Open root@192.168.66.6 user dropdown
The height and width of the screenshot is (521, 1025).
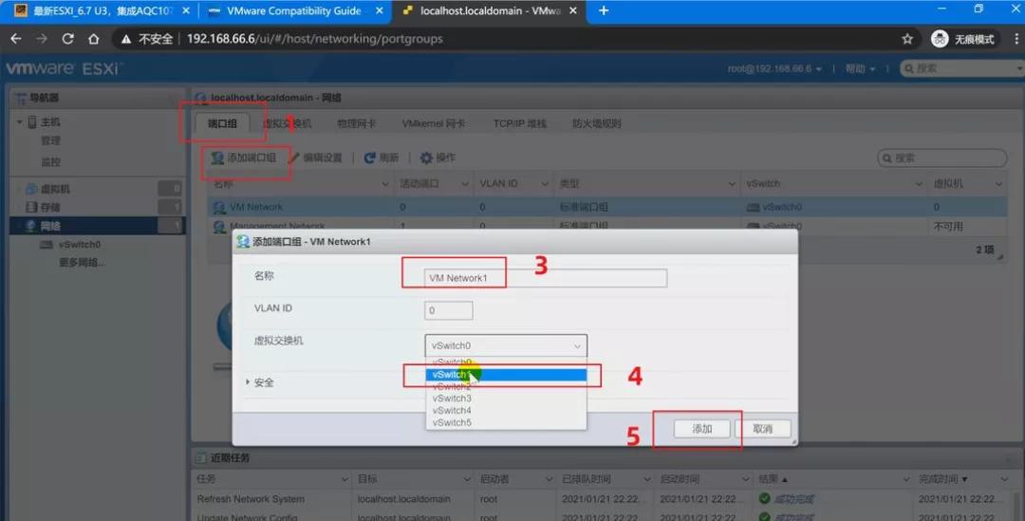[774, 68]
